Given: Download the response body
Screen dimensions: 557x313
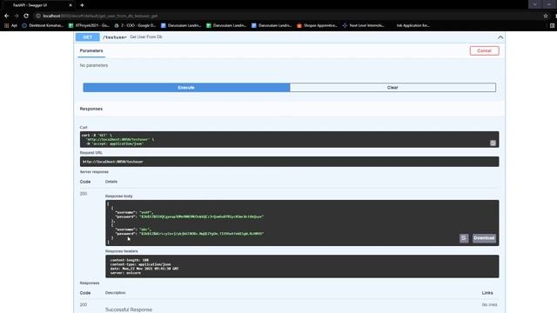Looking at the screenshot, I should (484, 238).
